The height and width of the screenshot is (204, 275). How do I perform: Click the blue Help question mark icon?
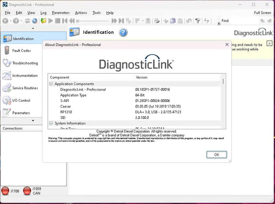pos(123,32)
